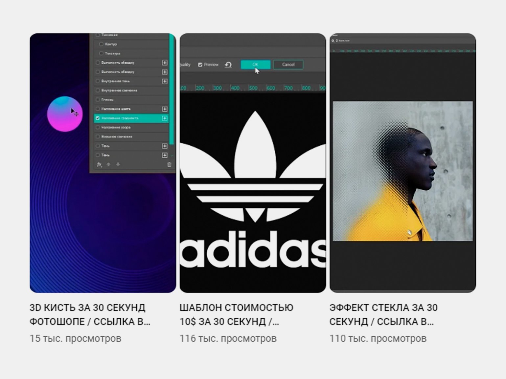506x379 pixels.
Task: Toggle the Текстура checkbox
Action: 101,53
